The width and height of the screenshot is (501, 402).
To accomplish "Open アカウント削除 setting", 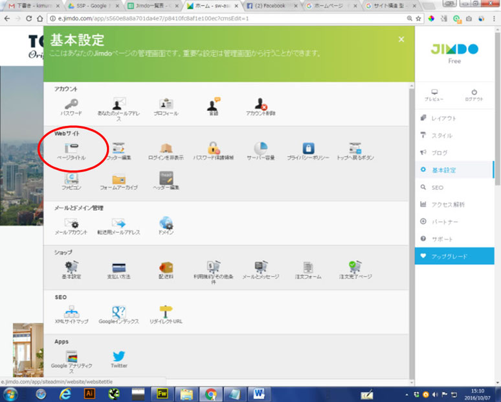I will [261, 106].
